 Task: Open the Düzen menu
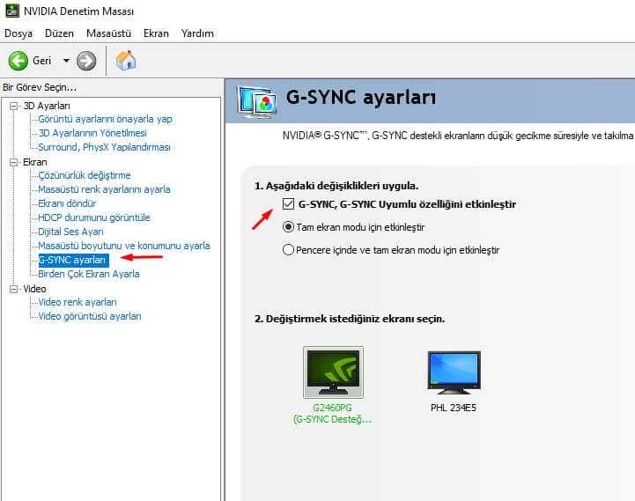pyautogui.click(x=59, y=33)
